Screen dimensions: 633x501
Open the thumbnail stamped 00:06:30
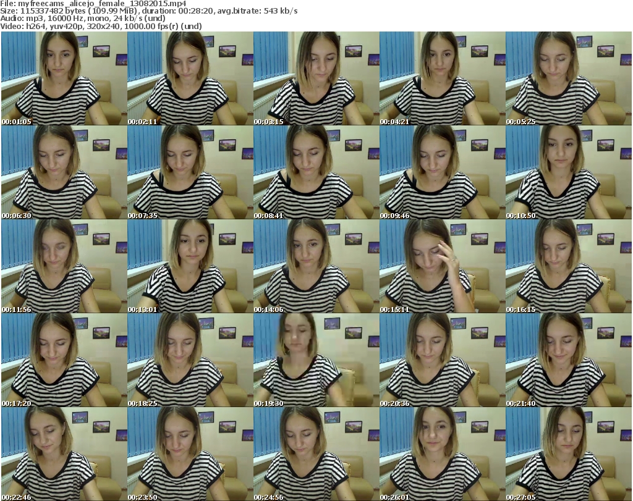64,172
